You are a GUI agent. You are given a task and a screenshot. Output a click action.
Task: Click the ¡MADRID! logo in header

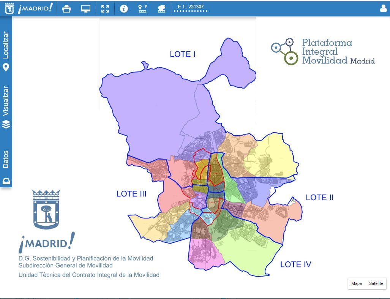coord(36,9)
